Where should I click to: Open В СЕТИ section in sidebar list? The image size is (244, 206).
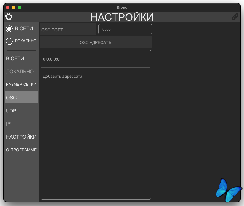[15, 59]
